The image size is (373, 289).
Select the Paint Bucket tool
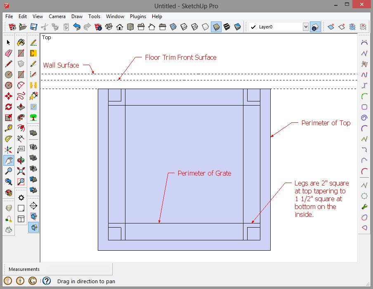21,42
